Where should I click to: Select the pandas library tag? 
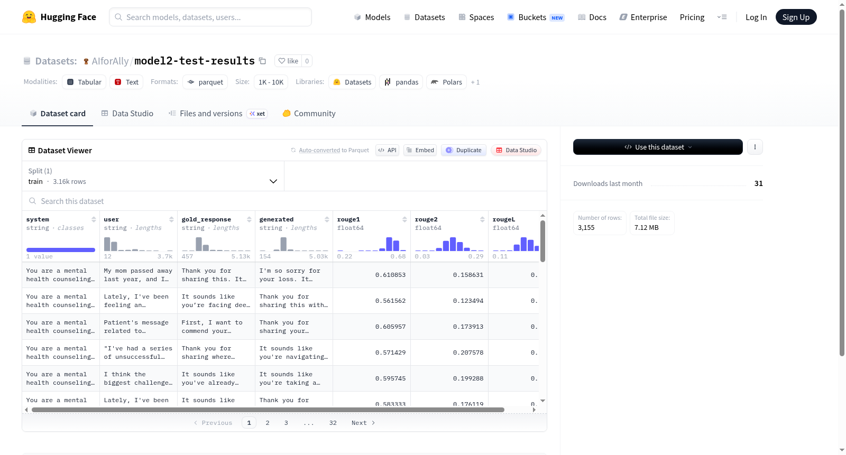point(401,82)
